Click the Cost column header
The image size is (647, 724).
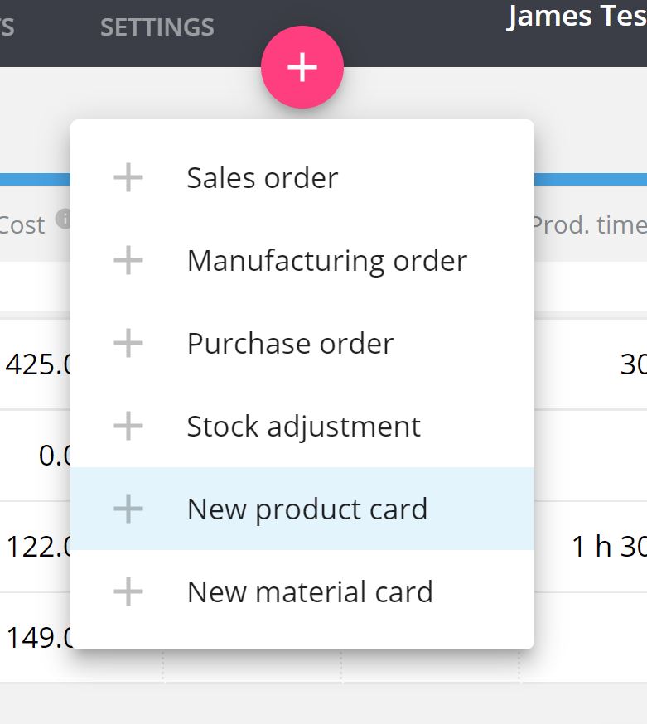(x=22, y=225)
